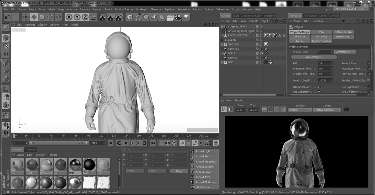Start IPR render play button

coord(224,109)
